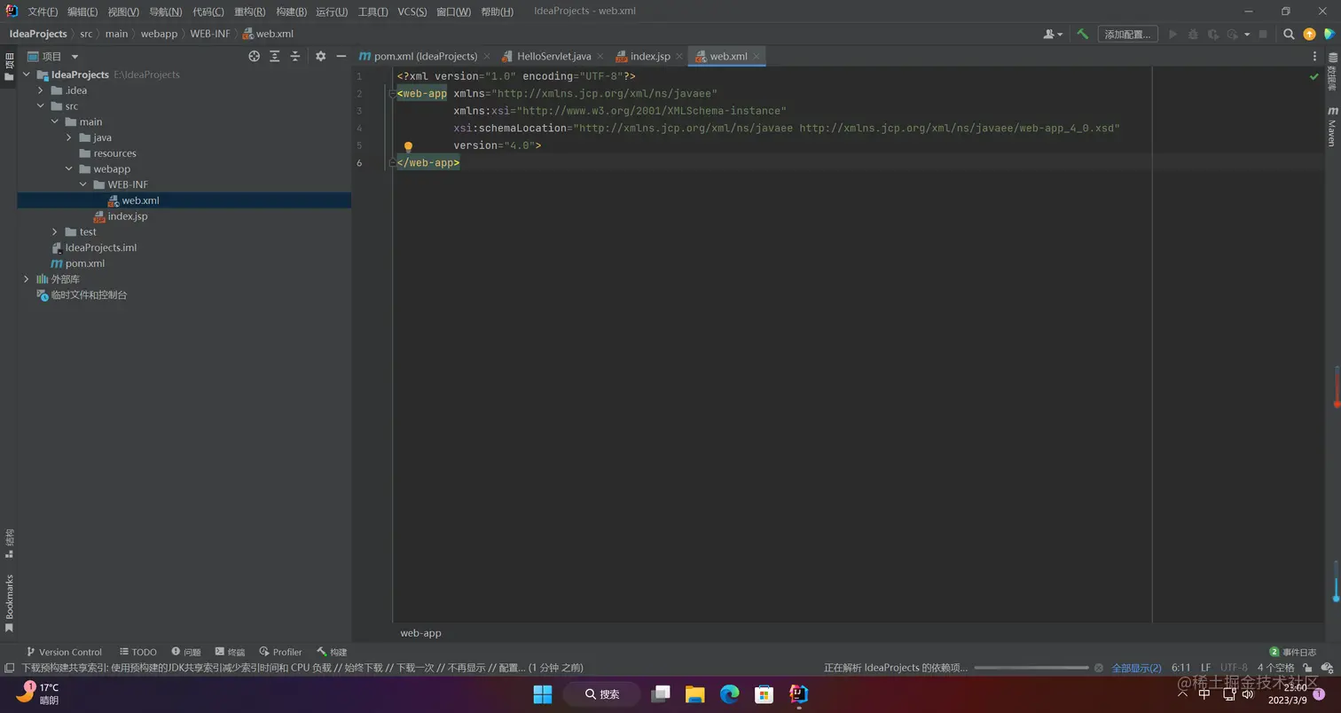Image resolution: width=1341 pixels, height=713 pixels.
Task: Switch to HelloServlet.java editor tab
Action: pos(553,56)
